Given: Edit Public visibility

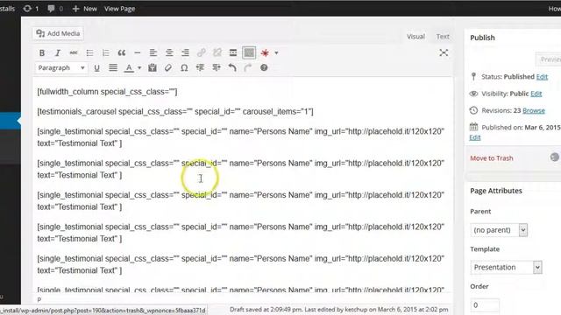Looking at the screenshot, I should coord(536,94).
